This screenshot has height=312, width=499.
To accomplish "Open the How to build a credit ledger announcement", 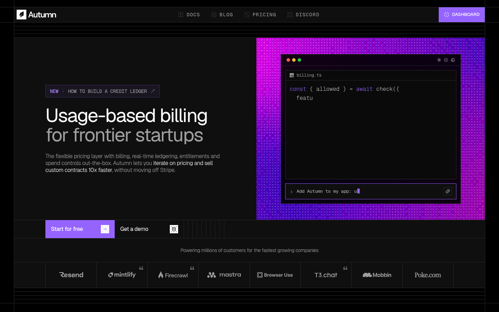I will point(103,91).
